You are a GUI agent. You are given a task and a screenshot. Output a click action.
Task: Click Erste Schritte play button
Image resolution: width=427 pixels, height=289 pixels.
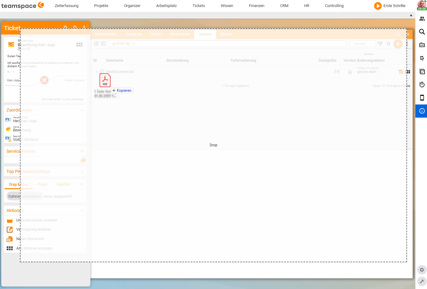tap(378, 6)
